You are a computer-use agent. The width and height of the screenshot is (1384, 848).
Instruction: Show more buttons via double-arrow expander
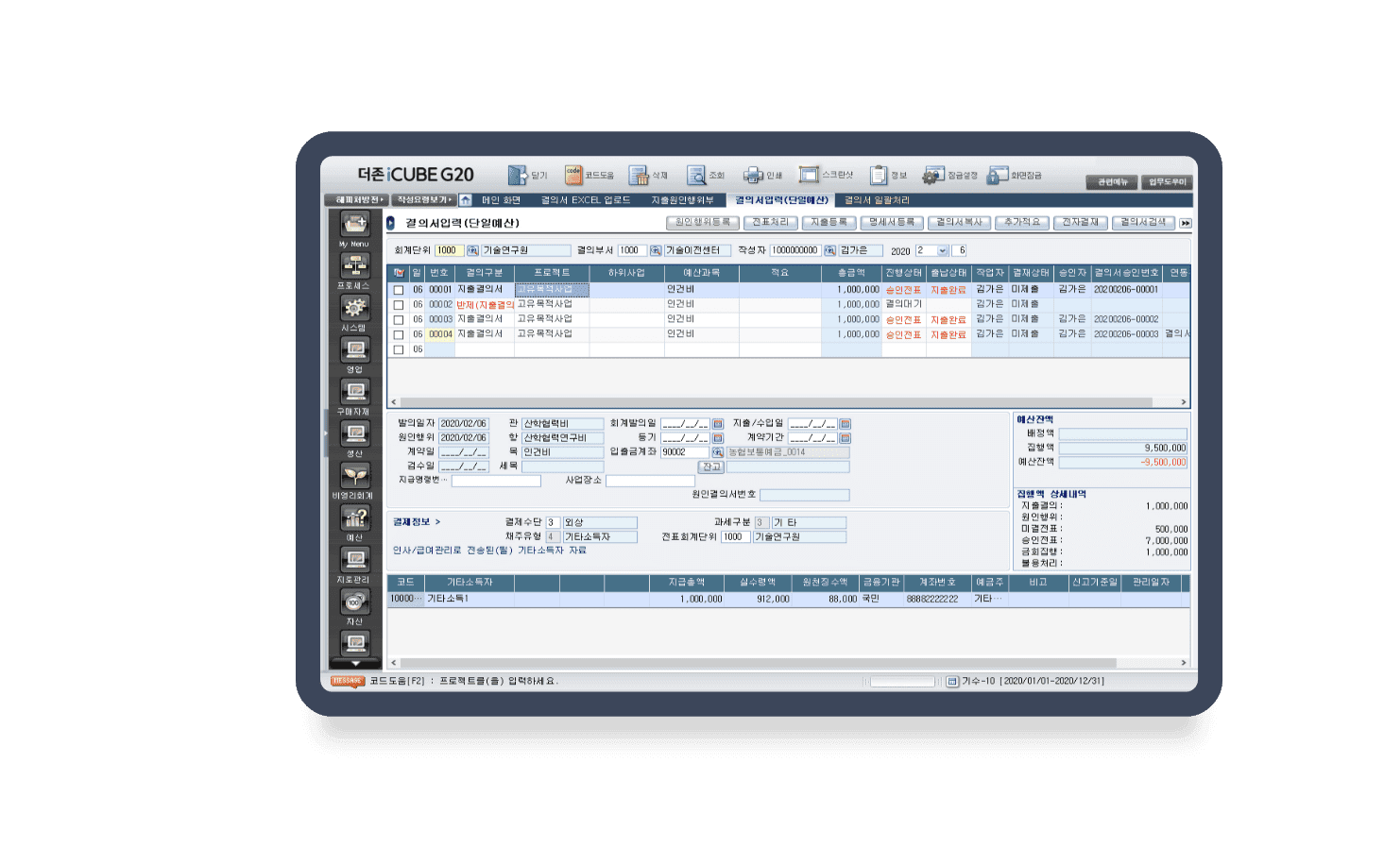[1186, 223]
